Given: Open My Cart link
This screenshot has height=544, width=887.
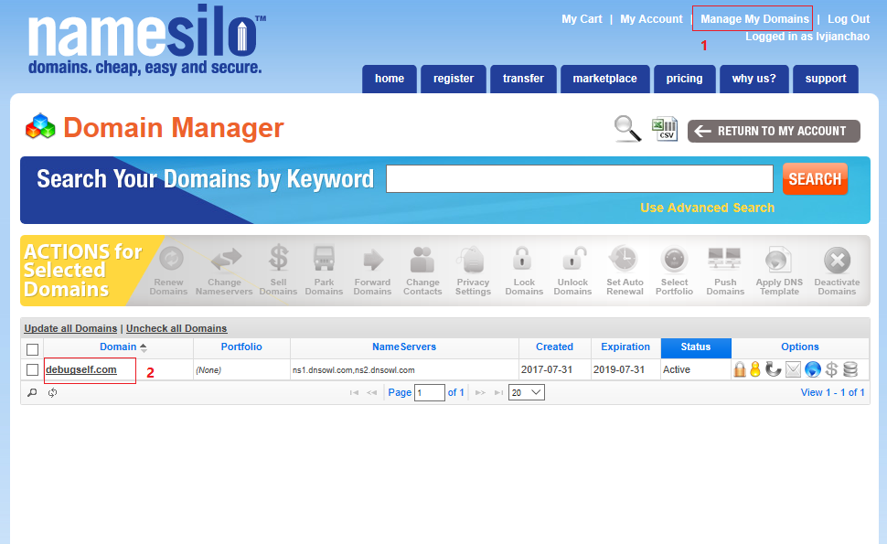Looking at the screenshot, I should [x=582, y=18].
